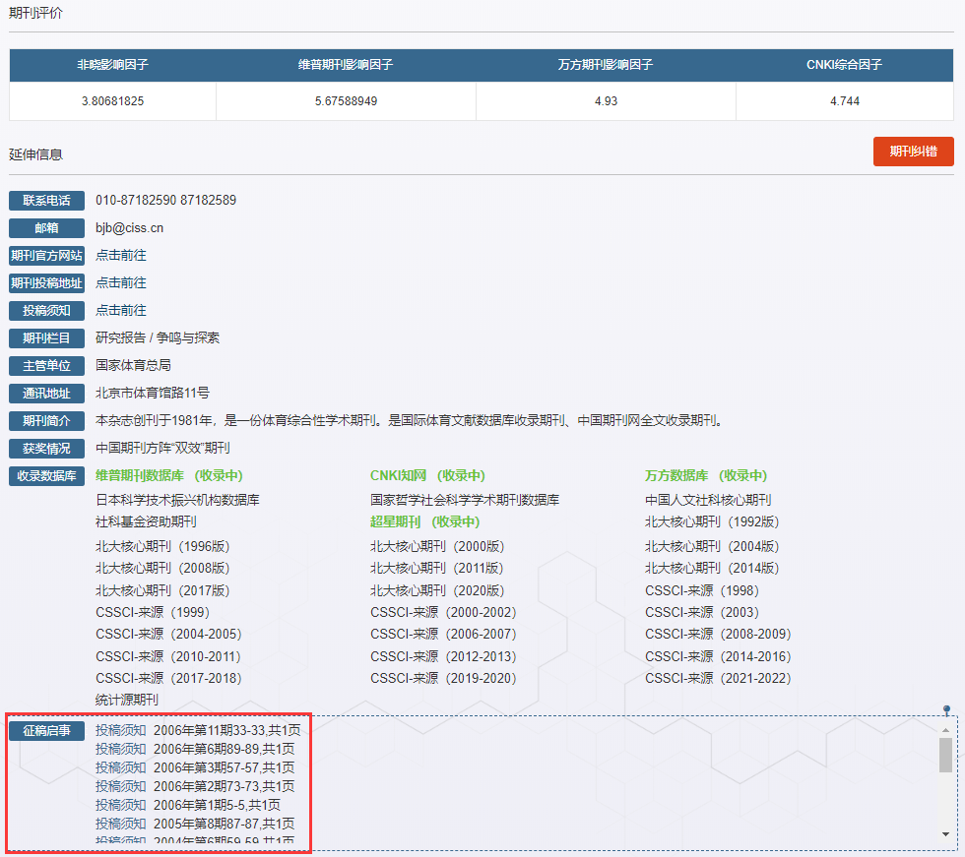Click the scrollbar down arrow in 征稿启事 list
This screenshot has height=857, width=965.
tap(945, 834)
